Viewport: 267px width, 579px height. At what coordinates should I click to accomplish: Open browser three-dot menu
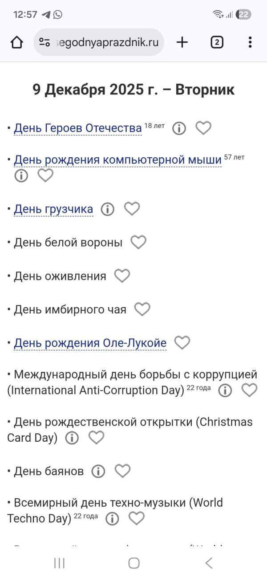click(x=250, y=42)
